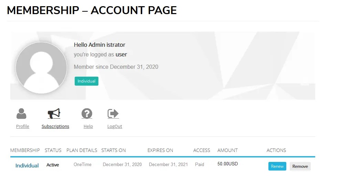Open the Help link text

pos(88,126)
